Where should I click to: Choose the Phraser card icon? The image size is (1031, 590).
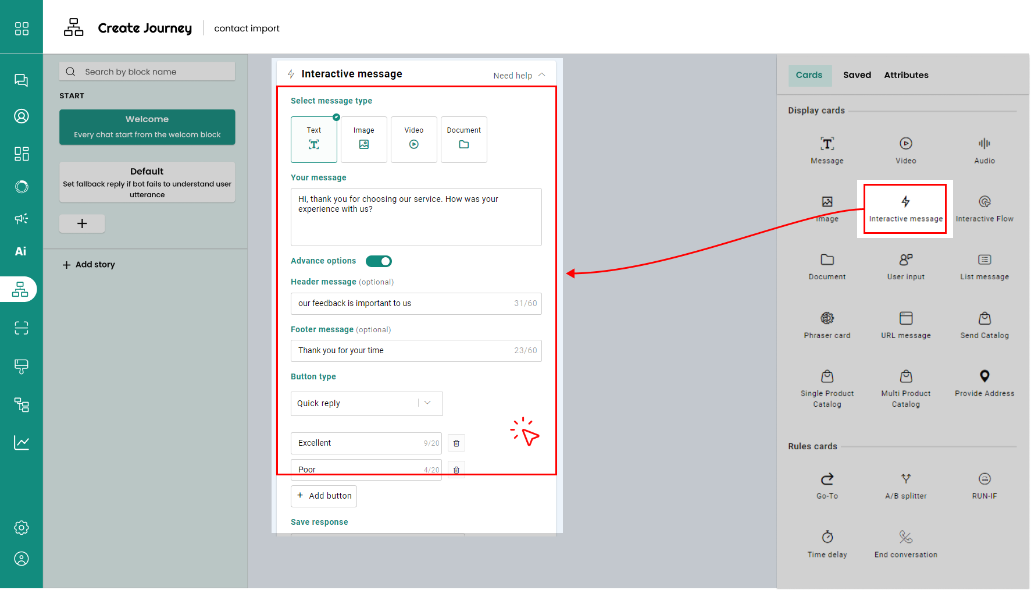pos(827,318)
